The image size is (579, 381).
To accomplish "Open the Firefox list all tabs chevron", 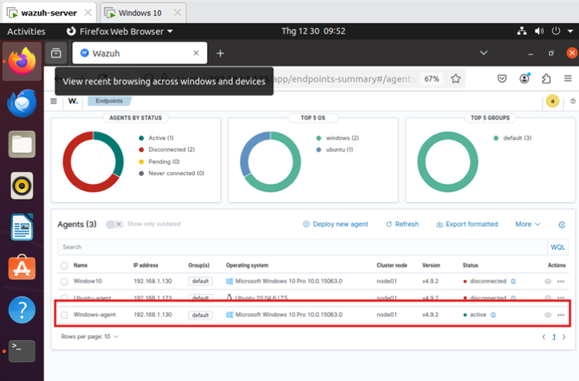I will (484, 53).
